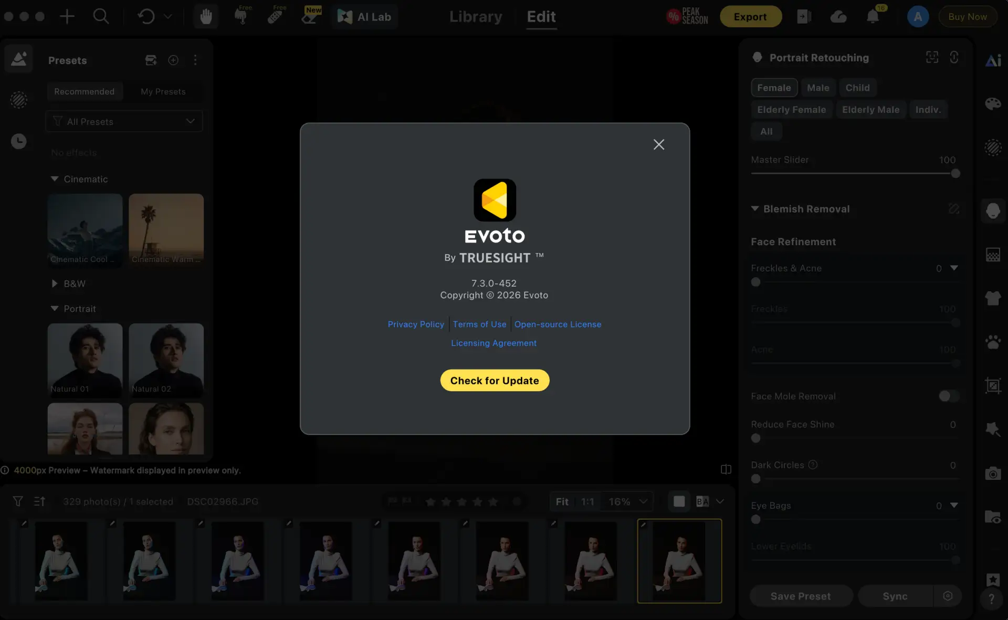Open the My Presets tab
This screenshot has height=620, width=1008.
(x=163, y=91)
